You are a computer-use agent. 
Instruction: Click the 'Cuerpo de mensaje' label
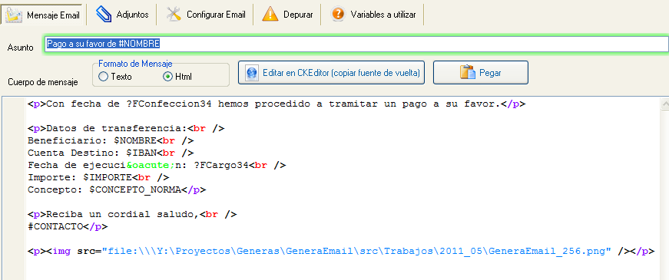(43, 82)
